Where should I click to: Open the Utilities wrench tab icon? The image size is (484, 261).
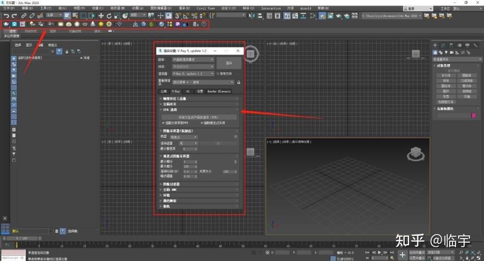coord(475,45)
